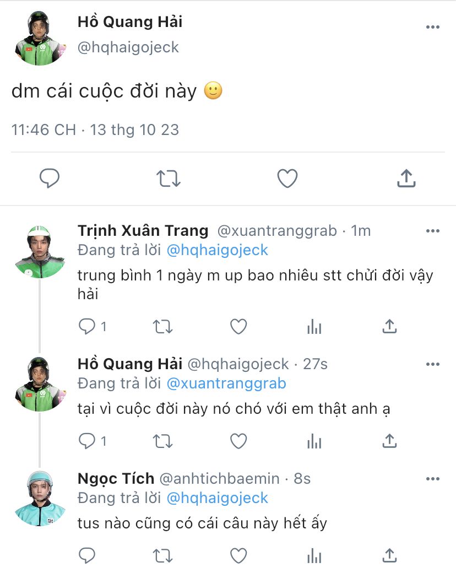Image resolution: width=456 pixels, height=573 pixels.
Task: Reply to the main tweet by Hồ Quang Hải
Action: click(50, 179)
